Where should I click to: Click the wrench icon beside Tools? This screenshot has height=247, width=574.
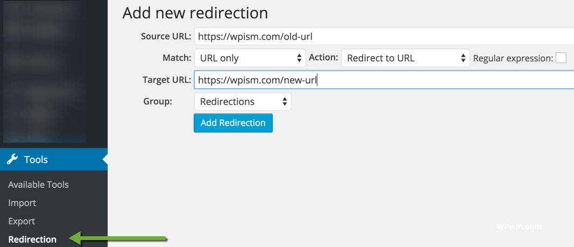(x=12, y=159)
